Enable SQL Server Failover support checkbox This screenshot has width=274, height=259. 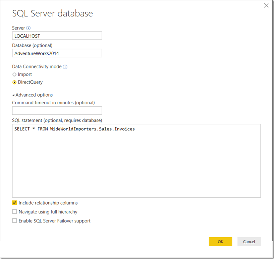tap(14, 220)
